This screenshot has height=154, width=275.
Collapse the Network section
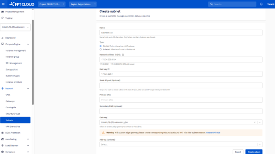pos(28,89)
